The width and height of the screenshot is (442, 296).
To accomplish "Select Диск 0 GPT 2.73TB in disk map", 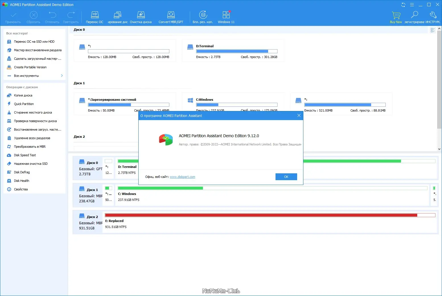I will point(88,168).
